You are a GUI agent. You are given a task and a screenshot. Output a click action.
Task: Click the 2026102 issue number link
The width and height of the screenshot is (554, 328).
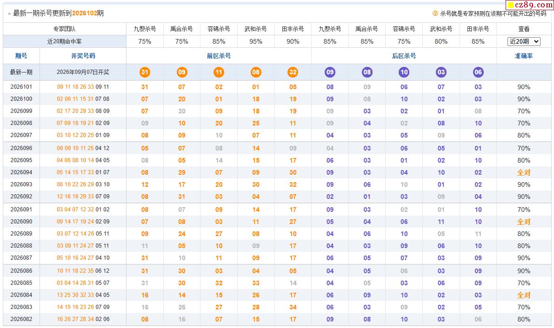pos(85,13)
